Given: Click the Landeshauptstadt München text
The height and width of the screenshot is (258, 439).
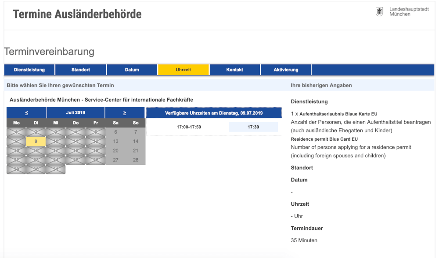Looking at the screenshot, I should pos(409,12).
